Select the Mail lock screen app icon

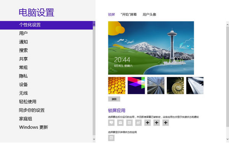click(120, 122)
